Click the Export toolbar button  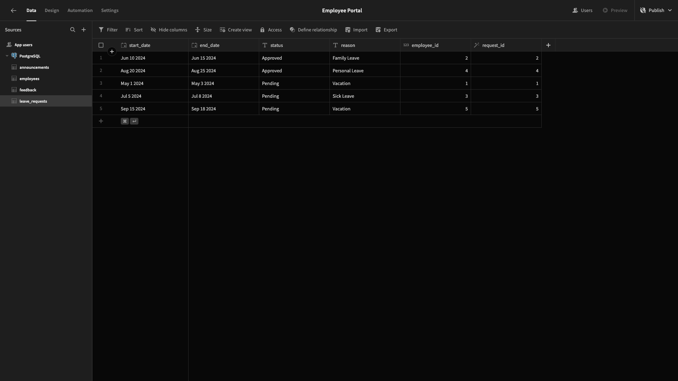point(386,30)
